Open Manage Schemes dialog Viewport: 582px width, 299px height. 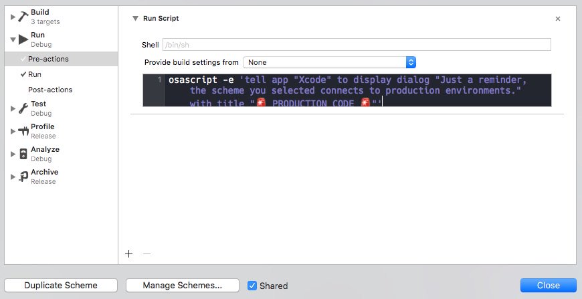click(182, 285)
